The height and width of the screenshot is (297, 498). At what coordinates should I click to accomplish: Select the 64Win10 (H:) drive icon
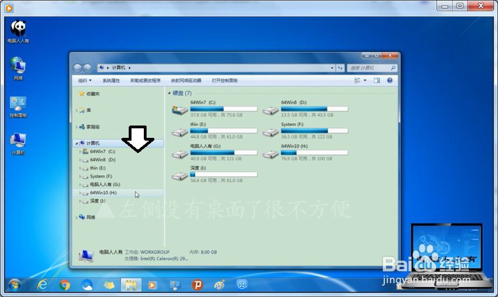click(x=271, y=154)
